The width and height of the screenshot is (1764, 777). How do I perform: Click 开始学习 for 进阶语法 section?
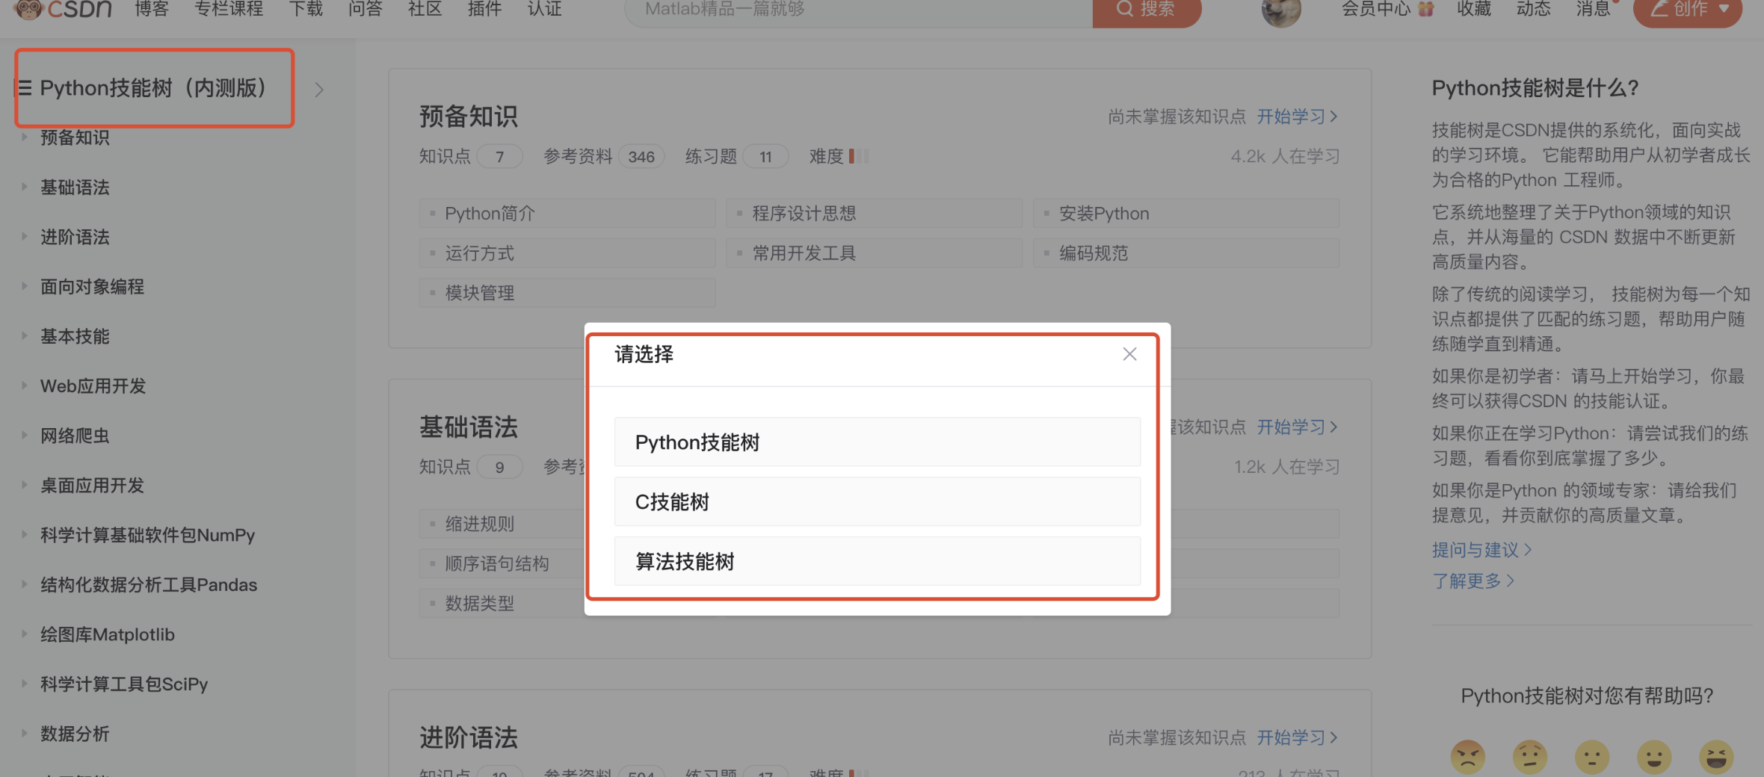1298,738
